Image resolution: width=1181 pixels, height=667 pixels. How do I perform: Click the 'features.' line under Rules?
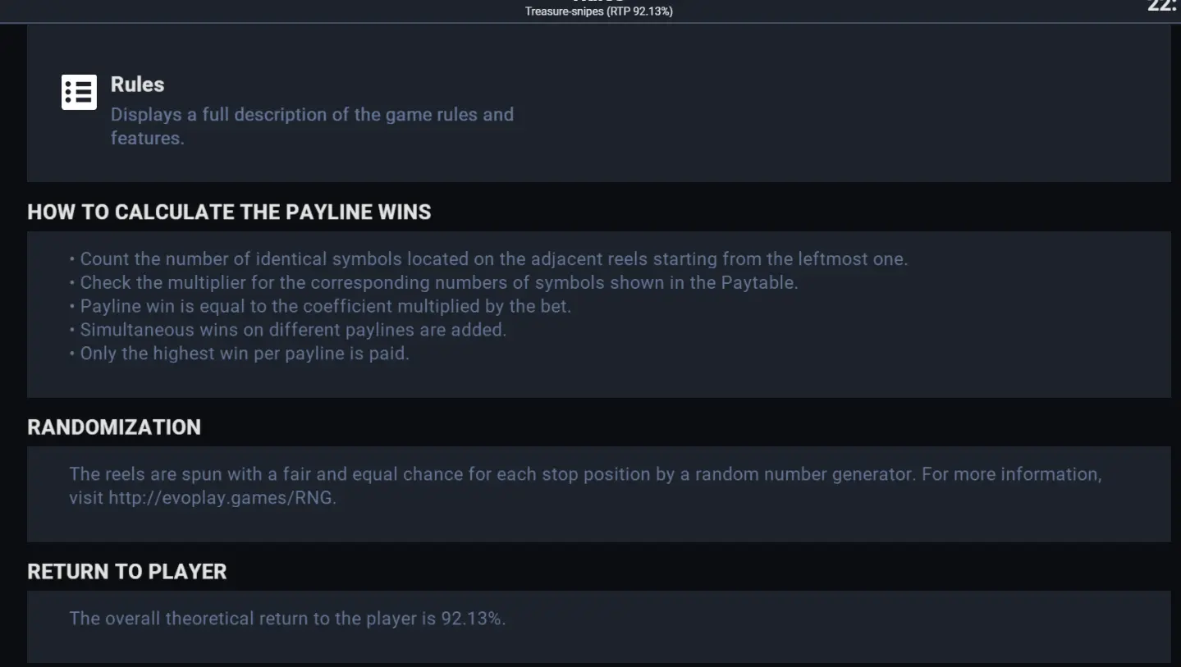[x=148, y=139]
